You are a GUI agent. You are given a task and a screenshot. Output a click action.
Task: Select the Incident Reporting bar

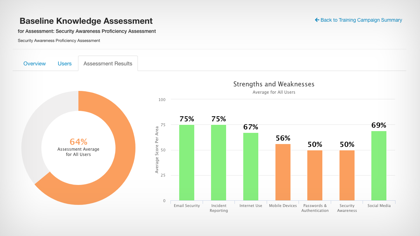[x=218, y=163]
